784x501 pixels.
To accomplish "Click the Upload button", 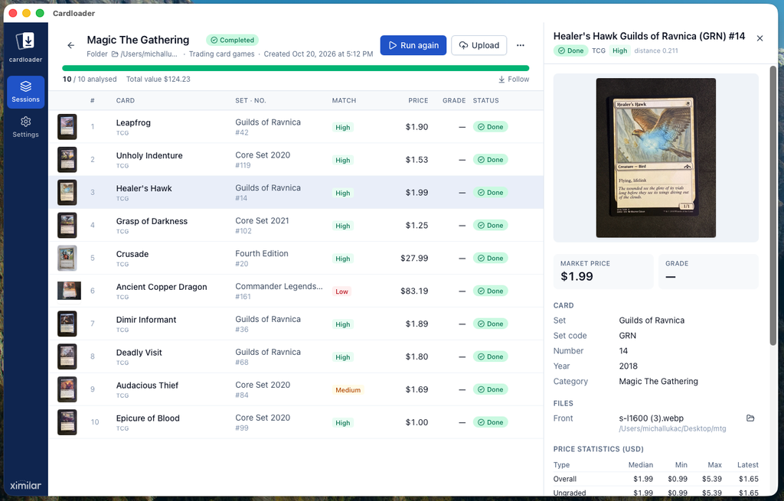I will (479, 45).
